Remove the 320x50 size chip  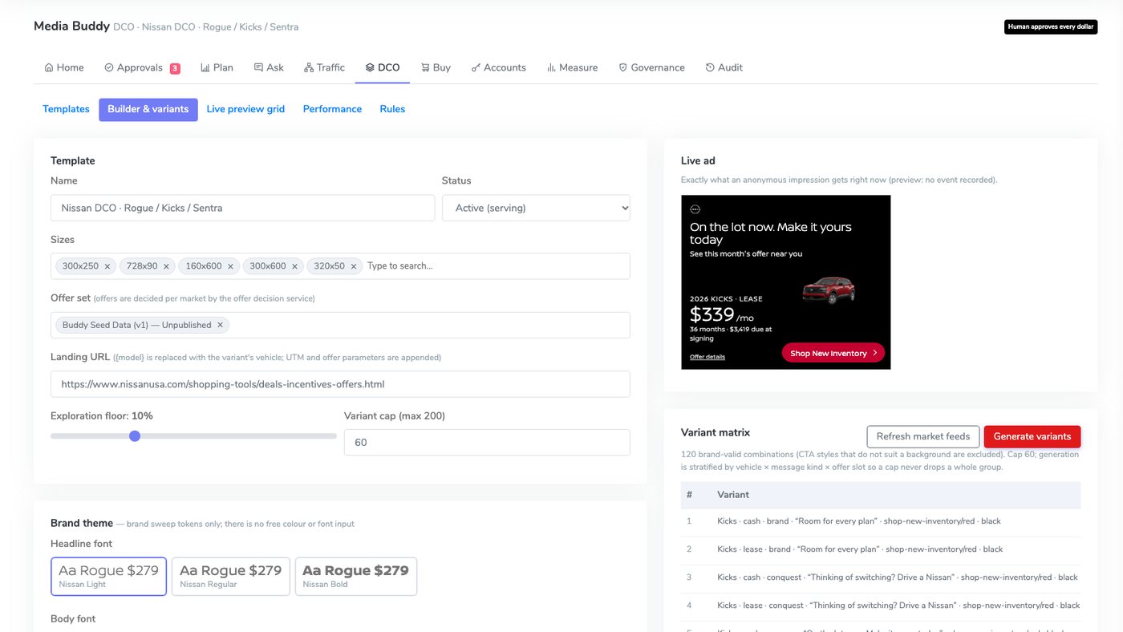(353, 266)
